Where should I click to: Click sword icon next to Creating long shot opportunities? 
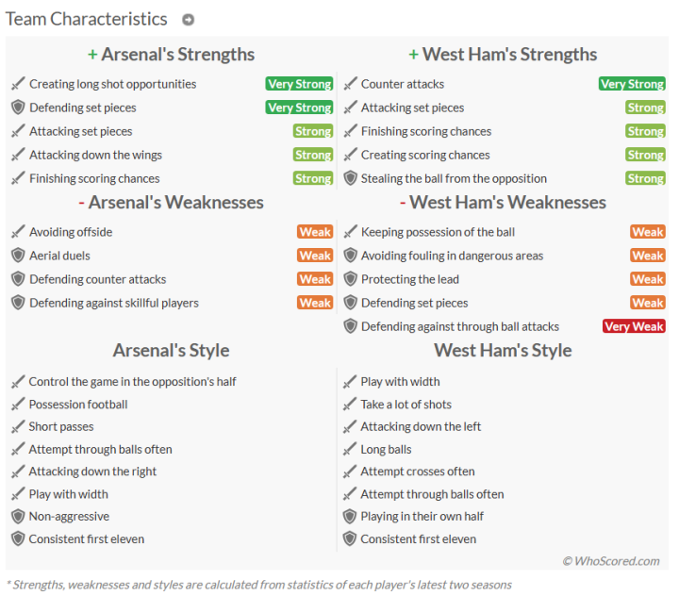click(17, 84)
